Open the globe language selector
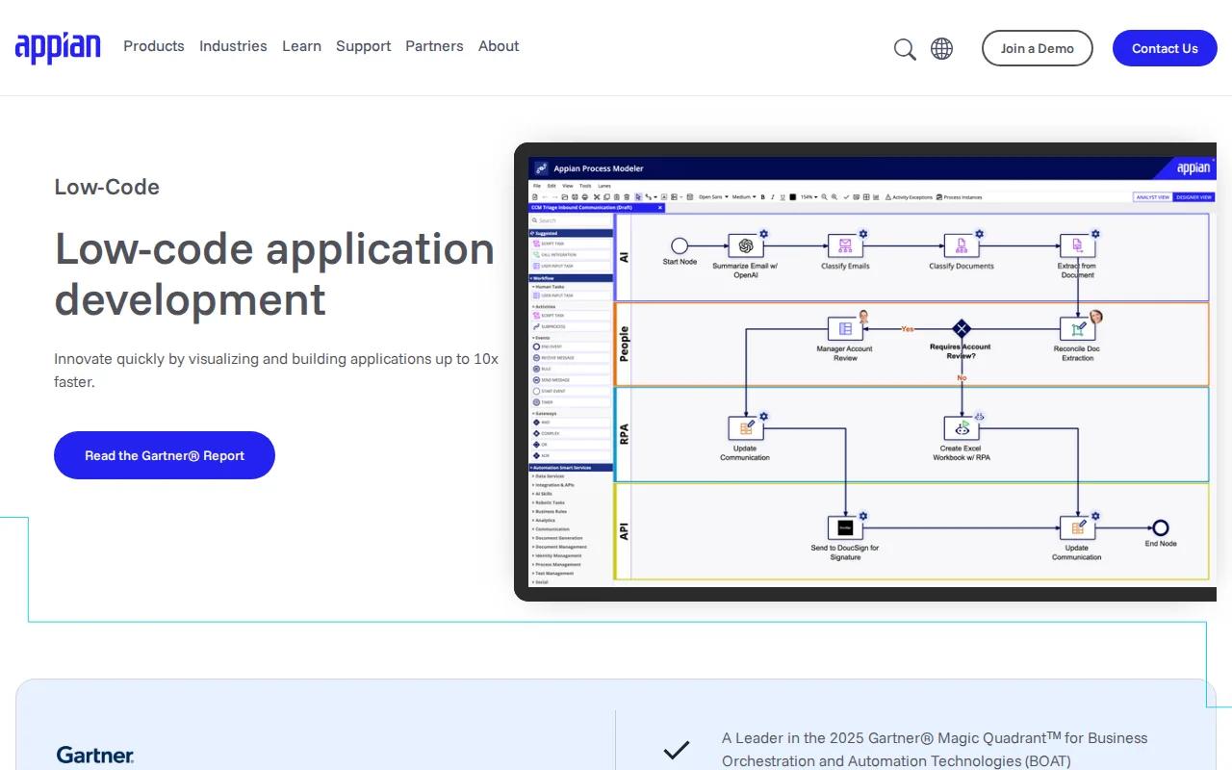The image size is (1232, 770). pos(942,48)
